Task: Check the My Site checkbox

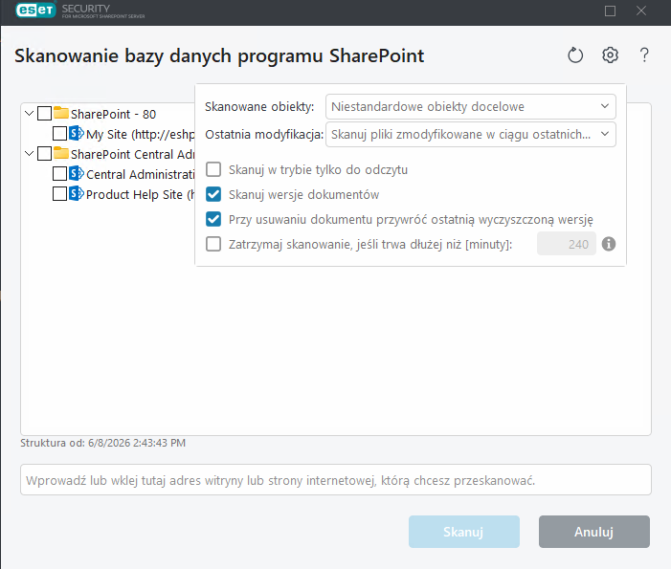Action: point(59,133)
